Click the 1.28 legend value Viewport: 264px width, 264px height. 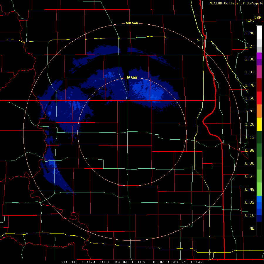point(250,124)
